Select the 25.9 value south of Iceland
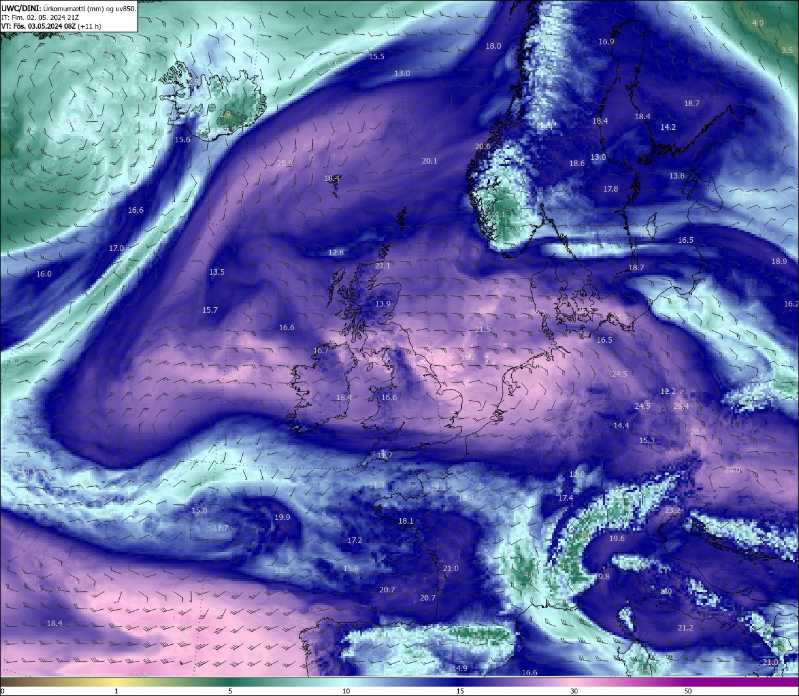 [285, 164]
